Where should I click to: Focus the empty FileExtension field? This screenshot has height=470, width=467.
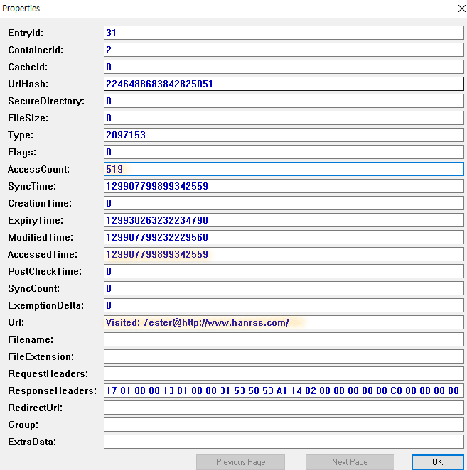(284, 356)
